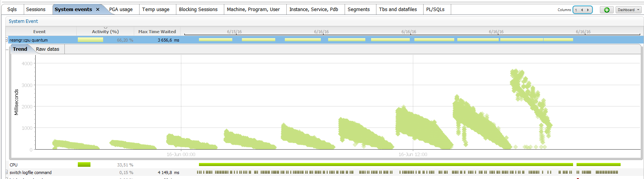The image size is (644, 179).
Task: Open the Sqls tab
Action: pyautogui.click(x=12, y=10)
